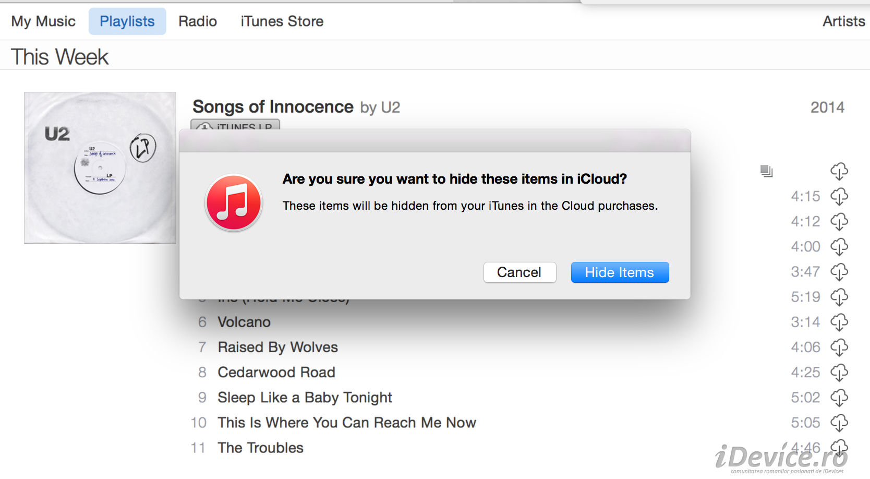870x479 pixels.
Task: Click the 4:15 track's cloud download icon
Action: click(x=839, y=197)
